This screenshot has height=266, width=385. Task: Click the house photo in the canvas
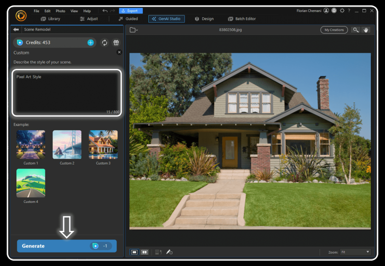tap(250, 141)
